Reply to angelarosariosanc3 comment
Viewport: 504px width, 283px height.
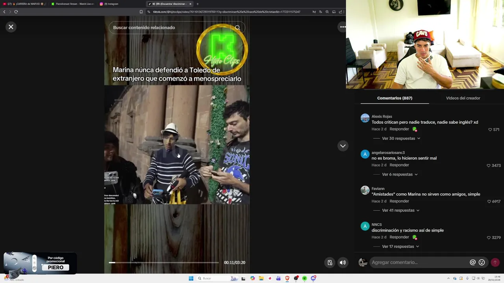(399, 165)
